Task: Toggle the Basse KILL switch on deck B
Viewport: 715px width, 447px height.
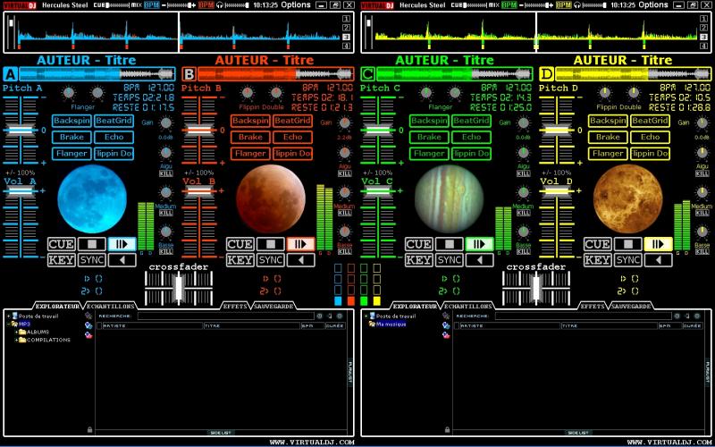Action: coord(345,251)
